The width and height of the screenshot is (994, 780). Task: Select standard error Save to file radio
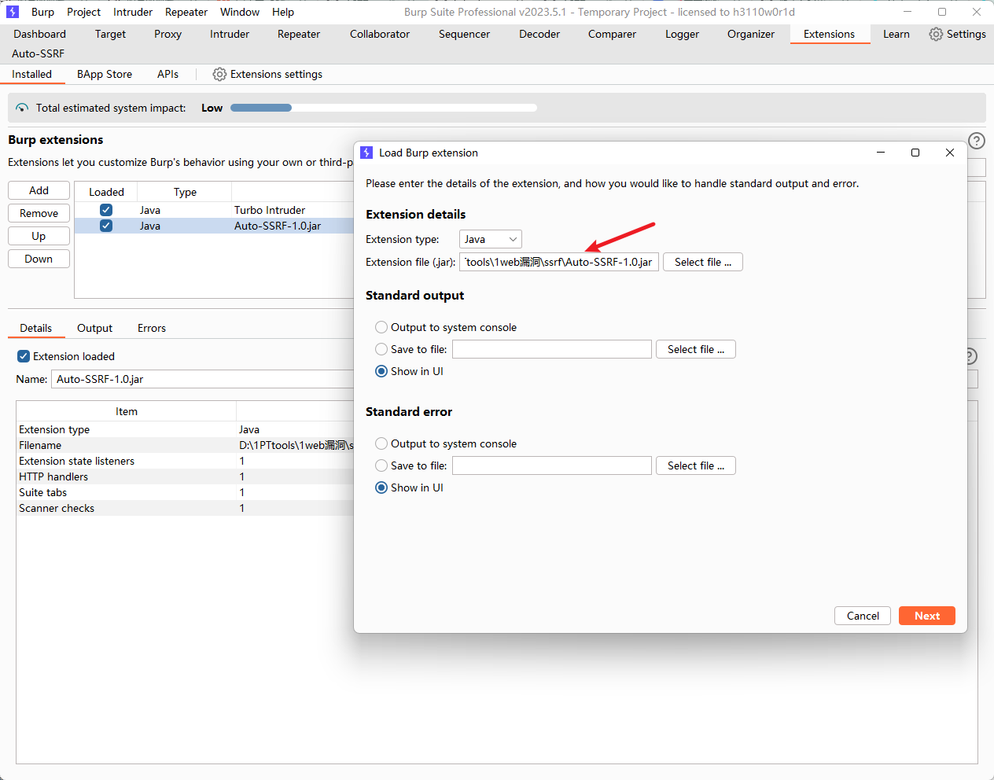[x=381, y=465]
